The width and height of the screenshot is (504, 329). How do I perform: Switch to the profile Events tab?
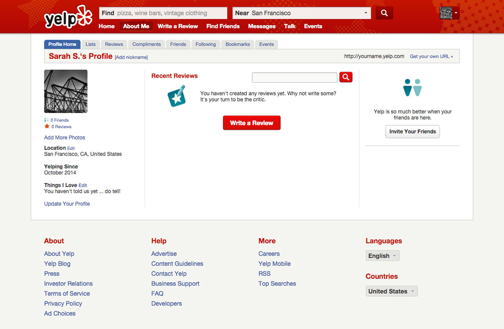pos(266,44)
